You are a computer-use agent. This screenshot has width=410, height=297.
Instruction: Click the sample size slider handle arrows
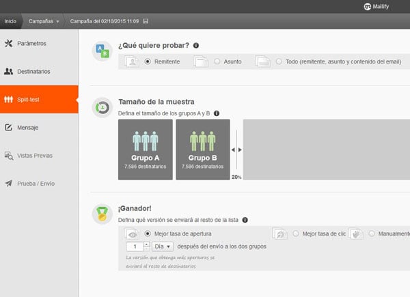pyautogui.click(x=236, y=150)
